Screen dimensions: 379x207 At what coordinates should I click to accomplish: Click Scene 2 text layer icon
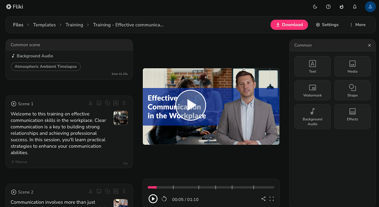[x=116, y=191]
